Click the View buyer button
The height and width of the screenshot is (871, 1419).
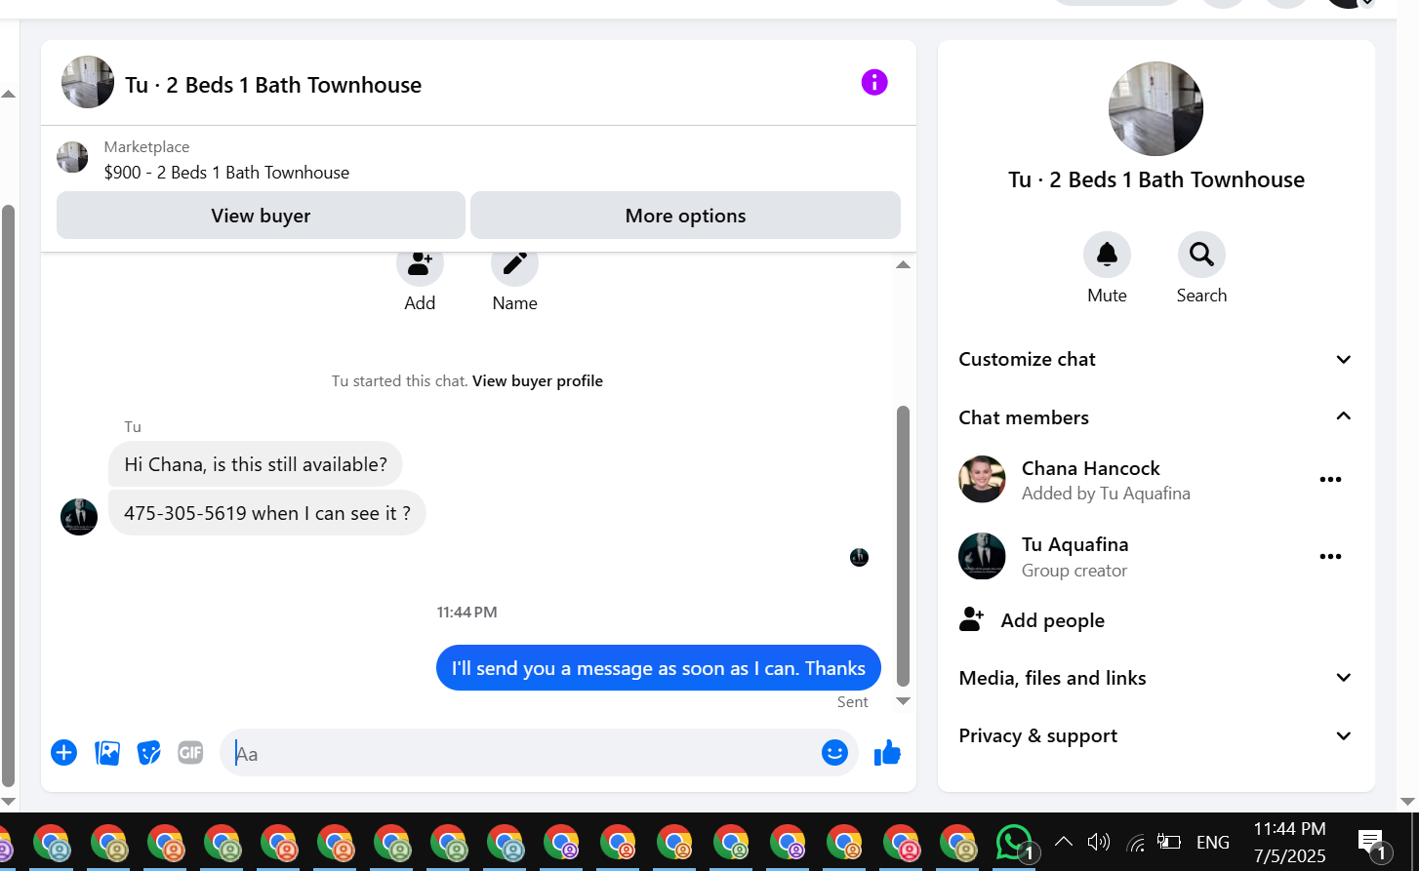coord(261,216)
